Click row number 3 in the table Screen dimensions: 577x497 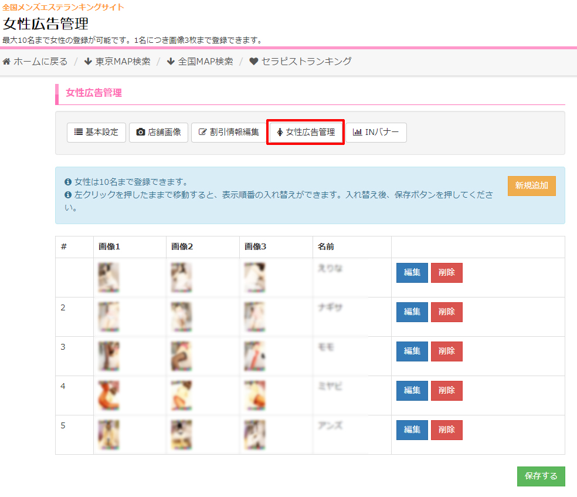tap(63, 347)
